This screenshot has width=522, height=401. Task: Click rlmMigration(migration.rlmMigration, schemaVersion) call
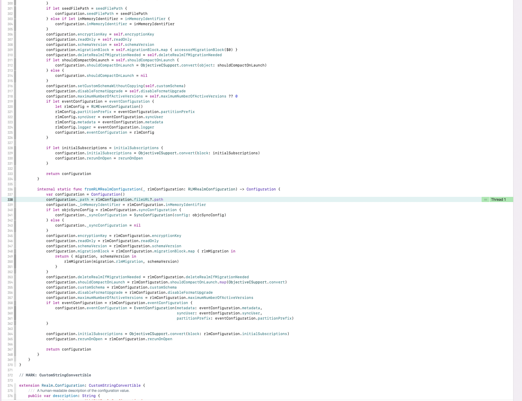pos(121,262)
